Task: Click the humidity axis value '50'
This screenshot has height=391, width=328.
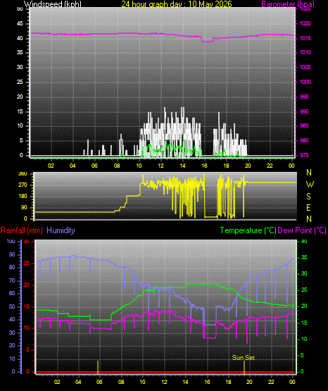Action: (x=12, y=306)
